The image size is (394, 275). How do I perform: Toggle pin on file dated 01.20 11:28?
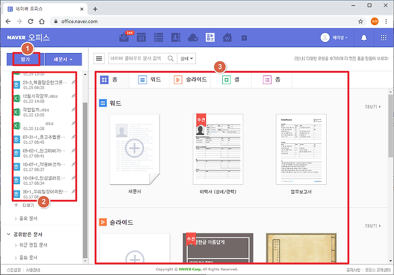coord(73,123)
